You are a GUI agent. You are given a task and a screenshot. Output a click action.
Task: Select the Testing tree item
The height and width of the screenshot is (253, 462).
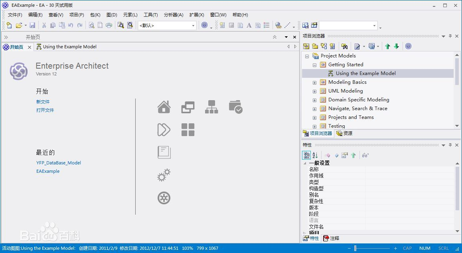click(336, 126)
